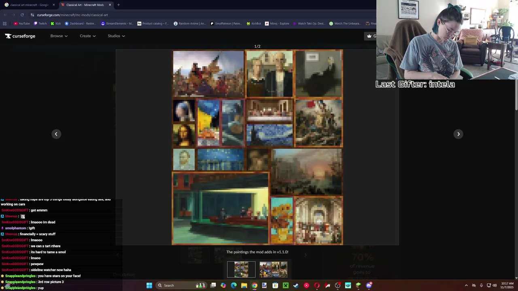Reload the current page
Screen dimensions: 518x291
pos(22,15)
